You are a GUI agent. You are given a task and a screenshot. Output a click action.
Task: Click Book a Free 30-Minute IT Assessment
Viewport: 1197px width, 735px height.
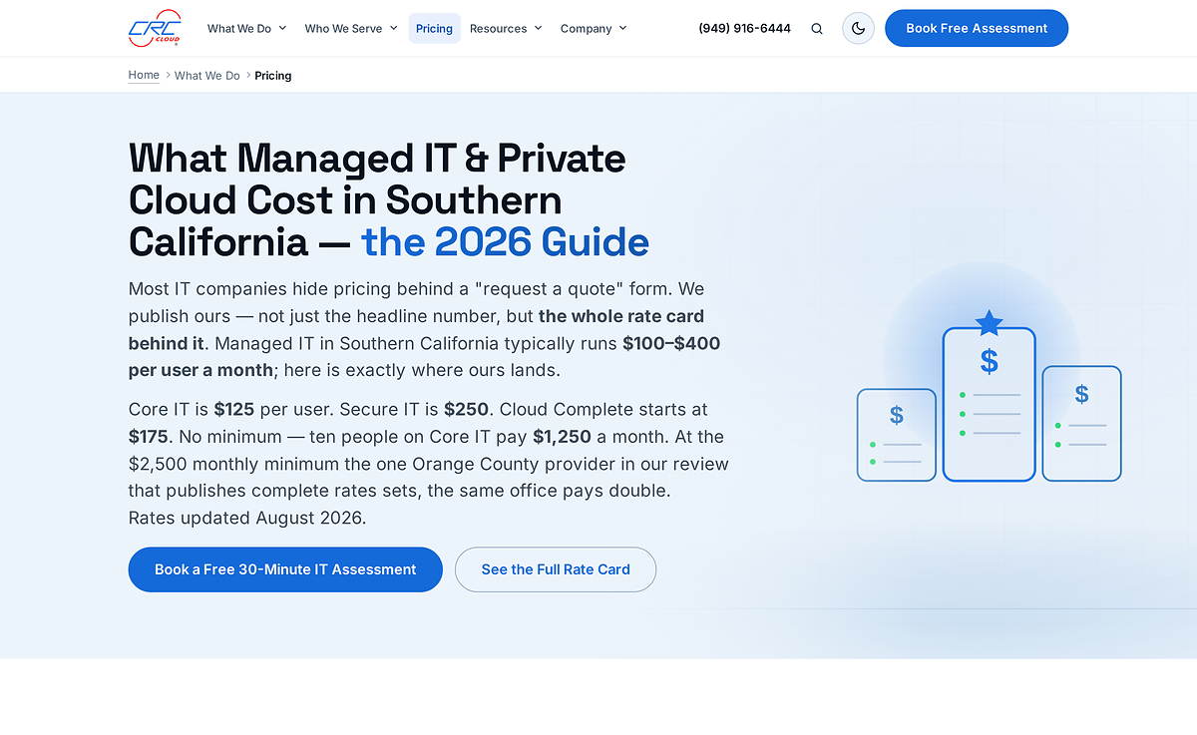285,569
